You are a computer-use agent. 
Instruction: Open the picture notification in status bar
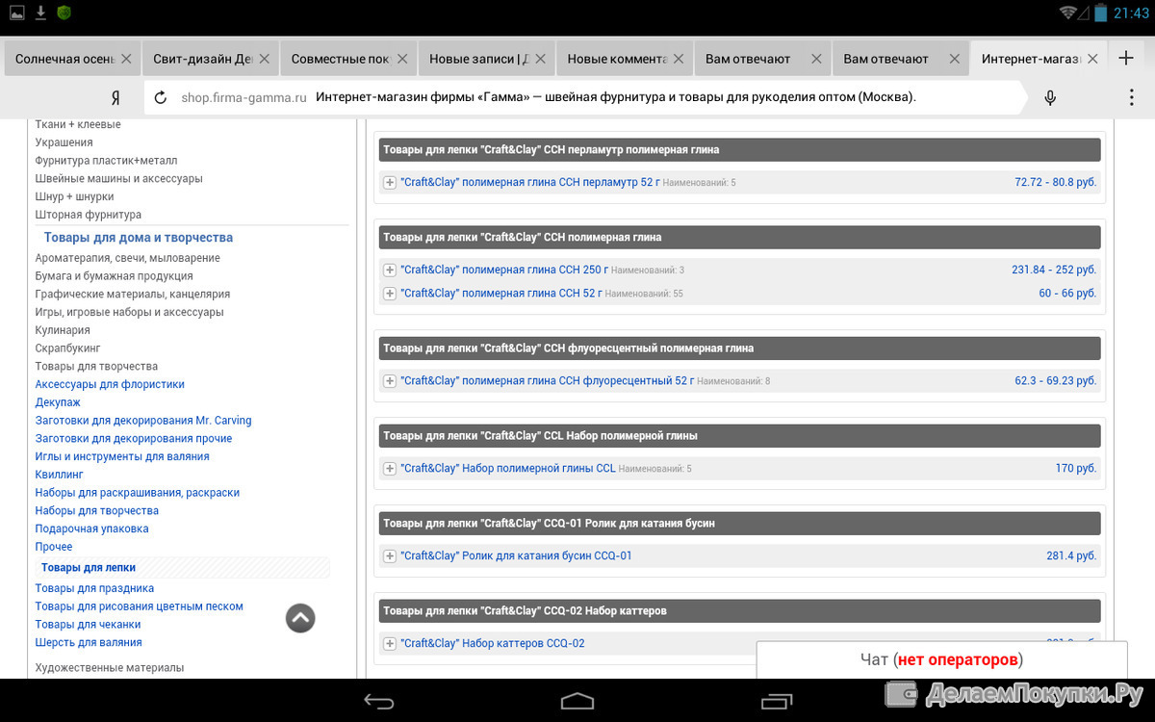(16, 13)
